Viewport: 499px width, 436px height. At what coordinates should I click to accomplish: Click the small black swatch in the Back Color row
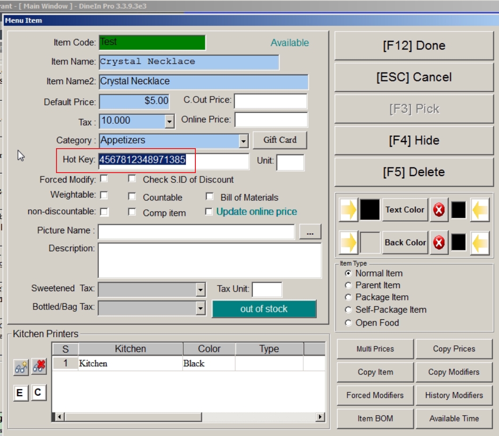(459, 242)
